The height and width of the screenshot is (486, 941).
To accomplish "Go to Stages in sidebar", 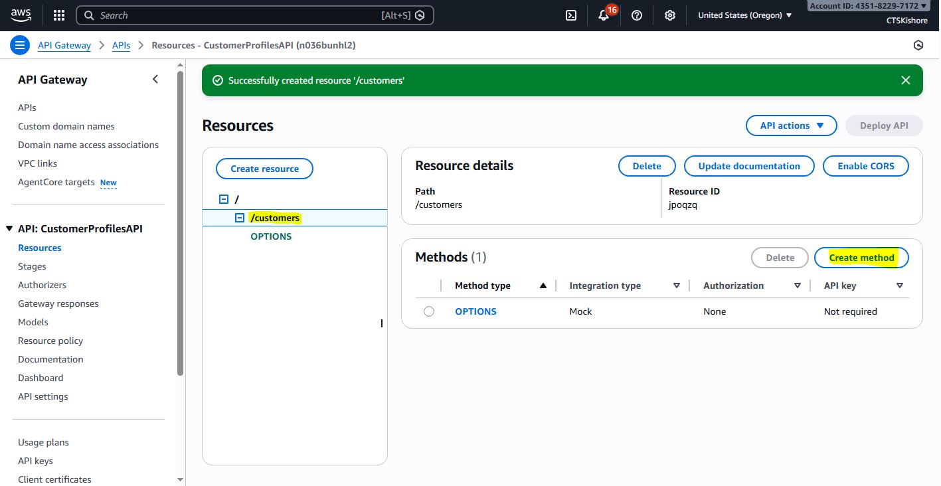I will [32, 266].
